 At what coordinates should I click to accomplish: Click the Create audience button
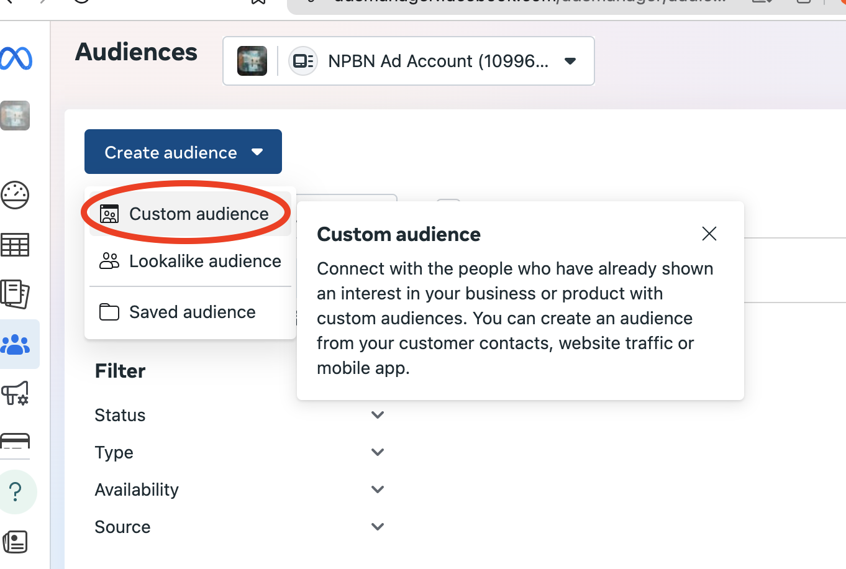(x=183, y=152)
